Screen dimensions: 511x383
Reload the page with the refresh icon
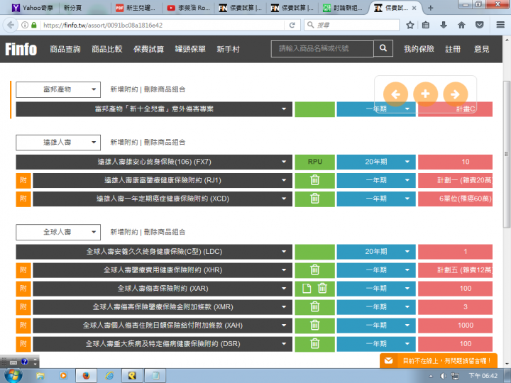[292, 25]
